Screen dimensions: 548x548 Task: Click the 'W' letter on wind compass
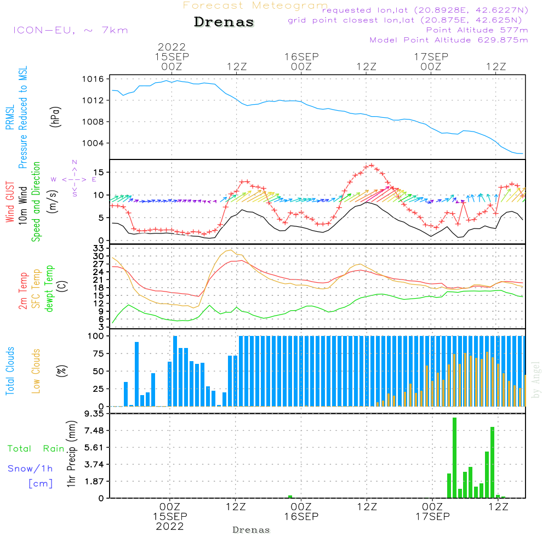pyautogui.click(x=54, y=180)
